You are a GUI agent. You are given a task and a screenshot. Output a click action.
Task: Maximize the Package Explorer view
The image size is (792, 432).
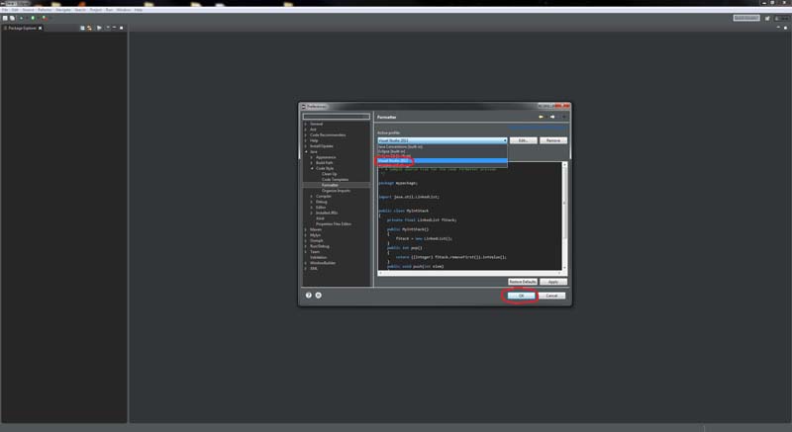click(x=121, y=28)
